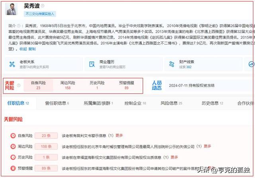Click the 预警提醒 row alert icon
This screenshot has width=255, height=178.
coord(13,168)
